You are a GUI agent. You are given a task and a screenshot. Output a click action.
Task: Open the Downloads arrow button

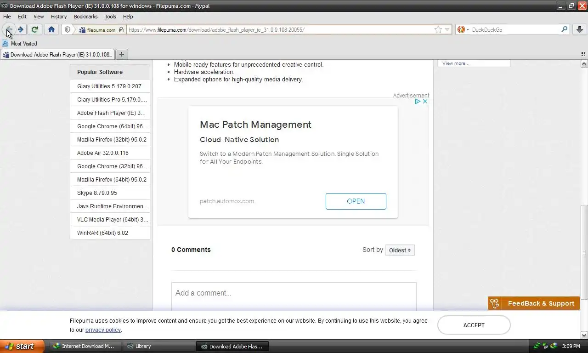579,29
